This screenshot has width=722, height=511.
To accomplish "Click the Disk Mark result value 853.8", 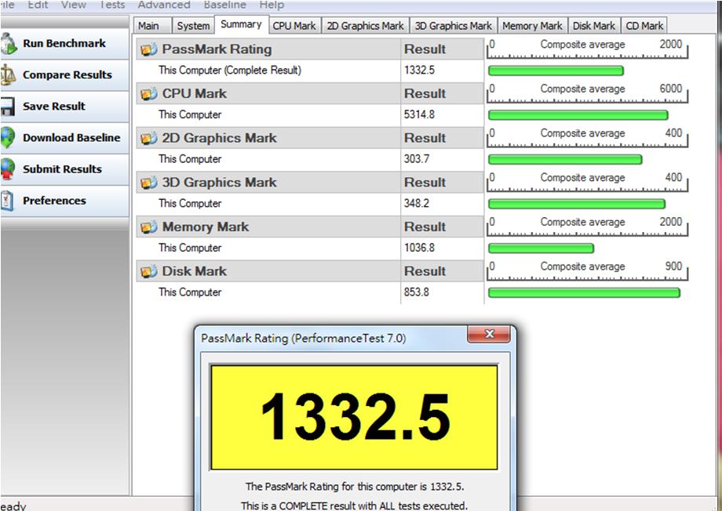I will pos(417,292).
